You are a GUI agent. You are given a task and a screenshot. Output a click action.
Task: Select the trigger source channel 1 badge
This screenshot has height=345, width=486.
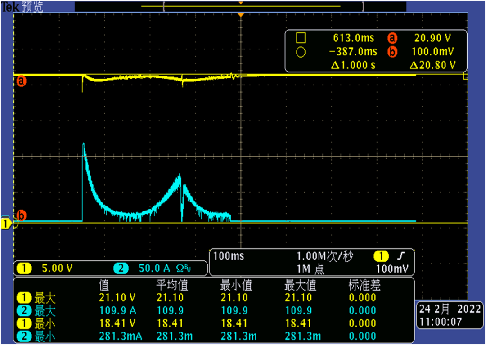(x=381, y=256)
